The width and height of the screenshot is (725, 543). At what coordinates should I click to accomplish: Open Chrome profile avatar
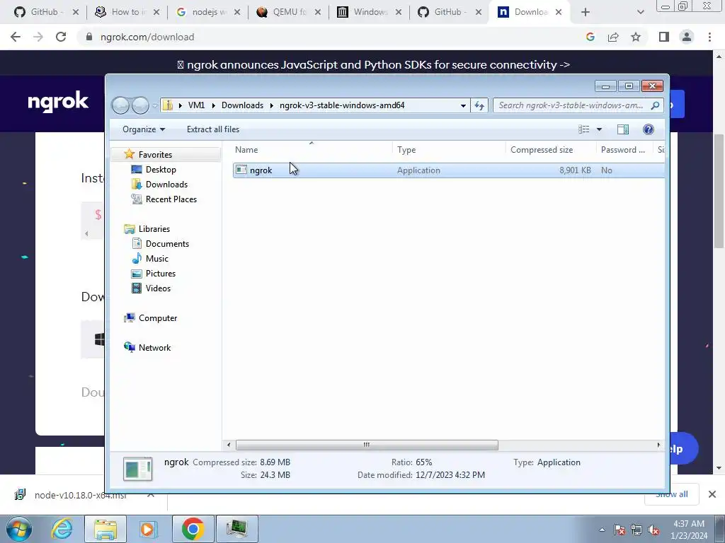687,37
